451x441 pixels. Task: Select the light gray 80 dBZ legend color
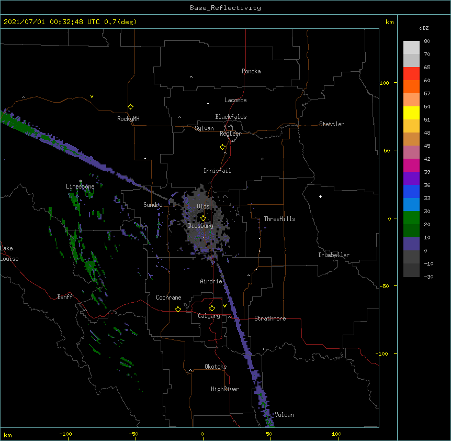coord(411,48)
